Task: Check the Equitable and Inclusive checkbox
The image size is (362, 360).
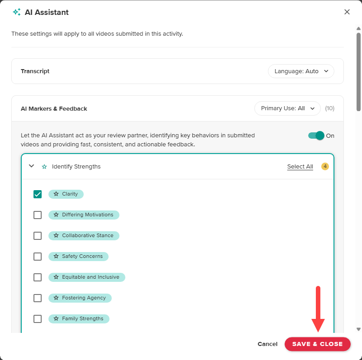Action: [38, 277]
